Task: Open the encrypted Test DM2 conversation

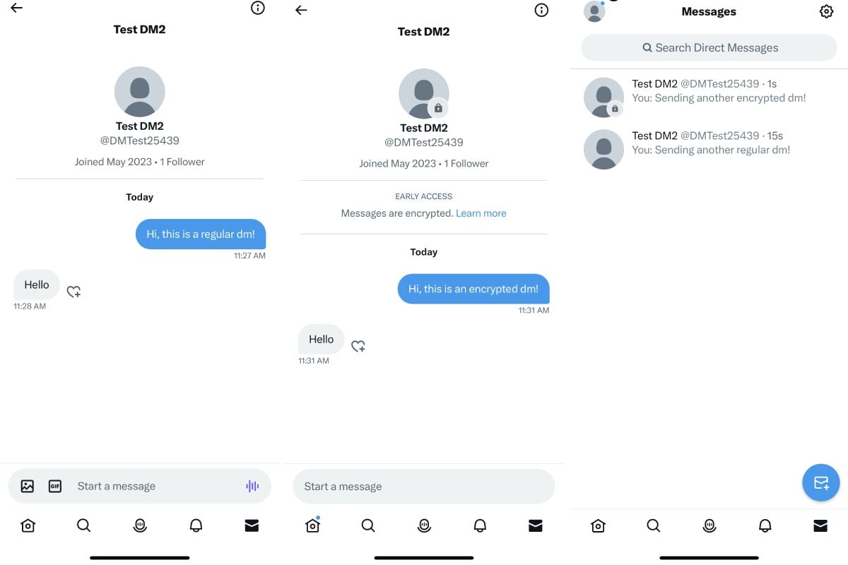Action: pyautogui.click(x=709, y=97)
